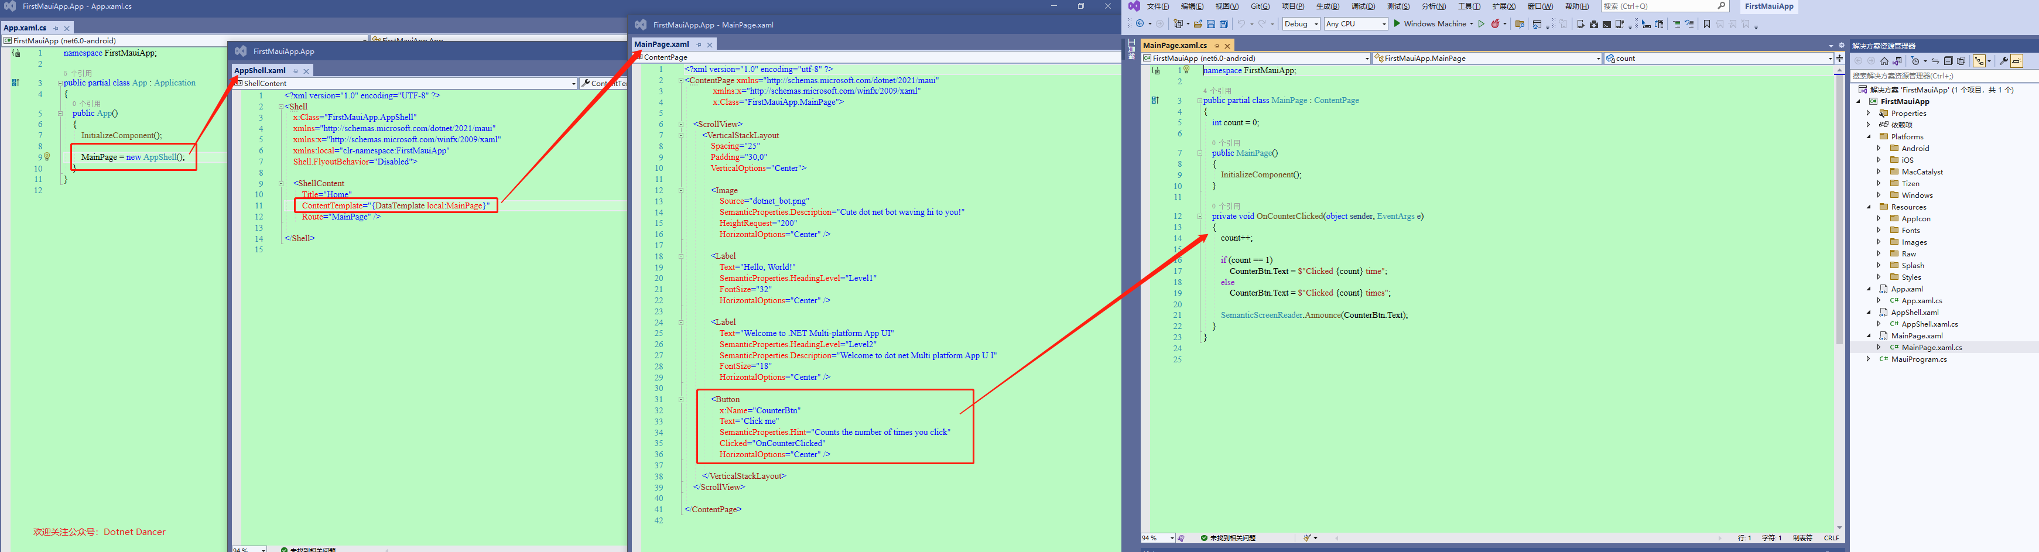Screen dimensions: 2039x552
Task: Toggle pin on the App.xaml.cs tab
Action: pos(56,29)
